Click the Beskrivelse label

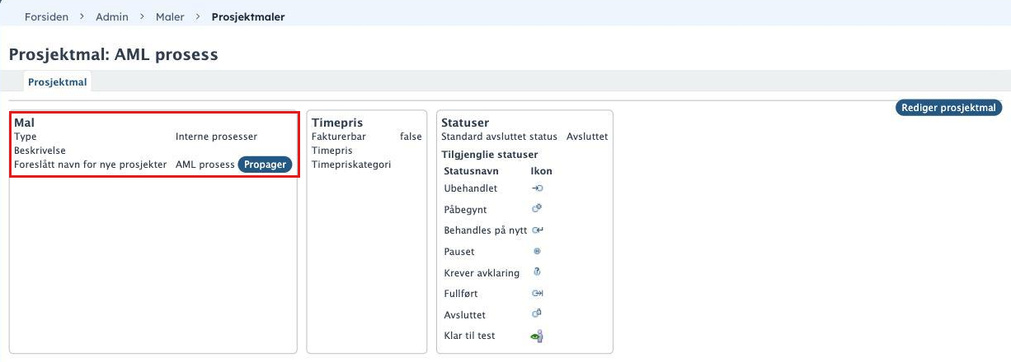point(40,151)
